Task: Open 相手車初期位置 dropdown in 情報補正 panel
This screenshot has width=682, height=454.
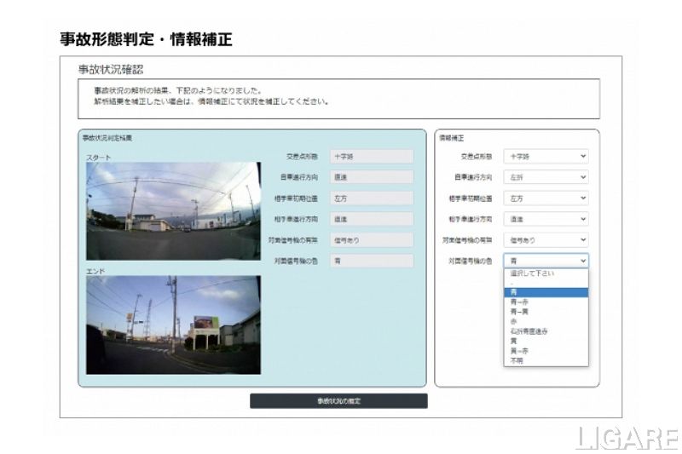Action: pyautogui.click(x=546, y=198)
